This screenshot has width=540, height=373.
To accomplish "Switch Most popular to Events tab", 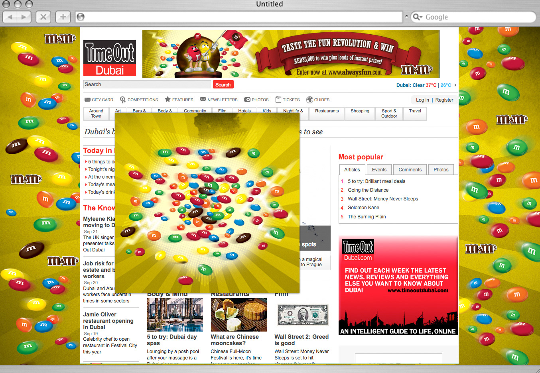I will pos(379,170).
